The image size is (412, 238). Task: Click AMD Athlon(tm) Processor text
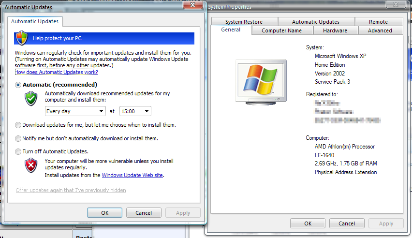(345, 147)
